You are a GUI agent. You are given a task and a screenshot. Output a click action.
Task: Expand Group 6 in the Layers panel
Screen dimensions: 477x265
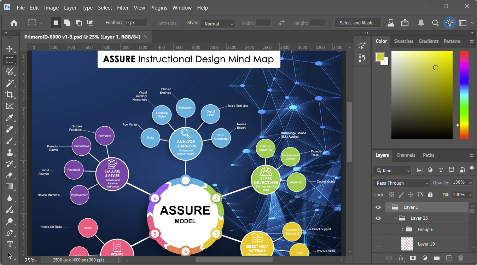[402, 229]
